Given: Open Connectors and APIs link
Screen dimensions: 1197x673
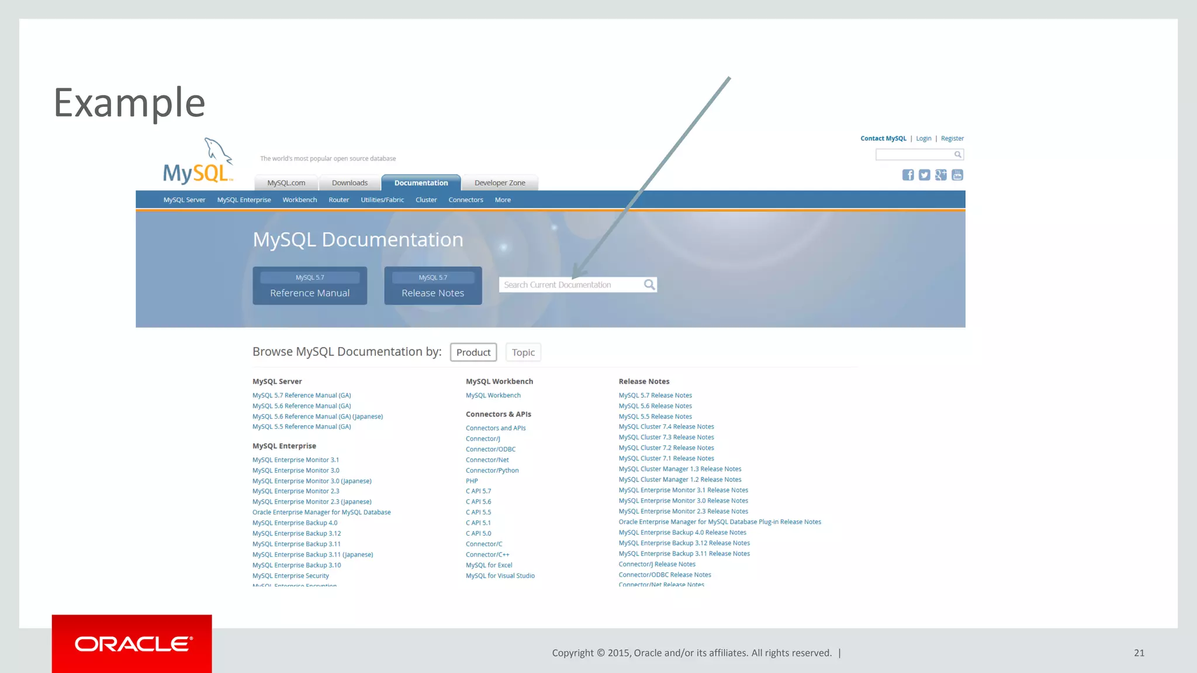Looking at the screenshot, I should [496, 428].
